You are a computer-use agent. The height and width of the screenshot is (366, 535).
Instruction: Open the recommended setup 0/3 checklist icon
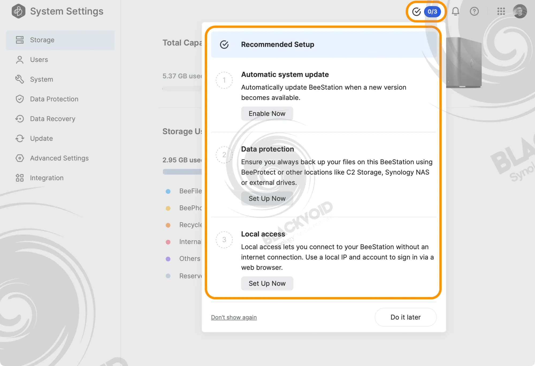(426, 11)
